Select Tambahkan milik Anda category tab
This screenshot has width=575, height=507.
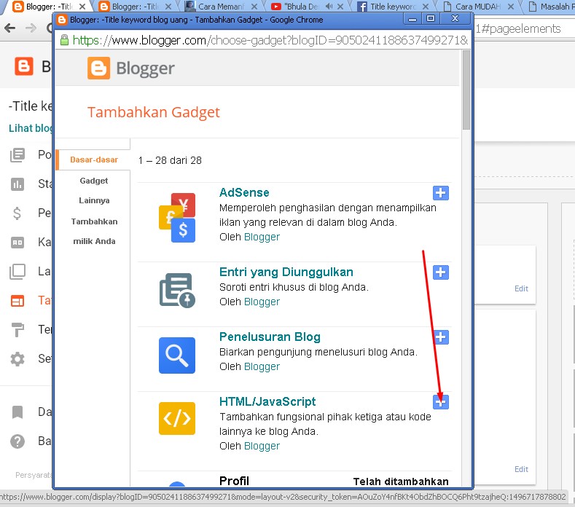pyautogui.click(x=94, y=232)
